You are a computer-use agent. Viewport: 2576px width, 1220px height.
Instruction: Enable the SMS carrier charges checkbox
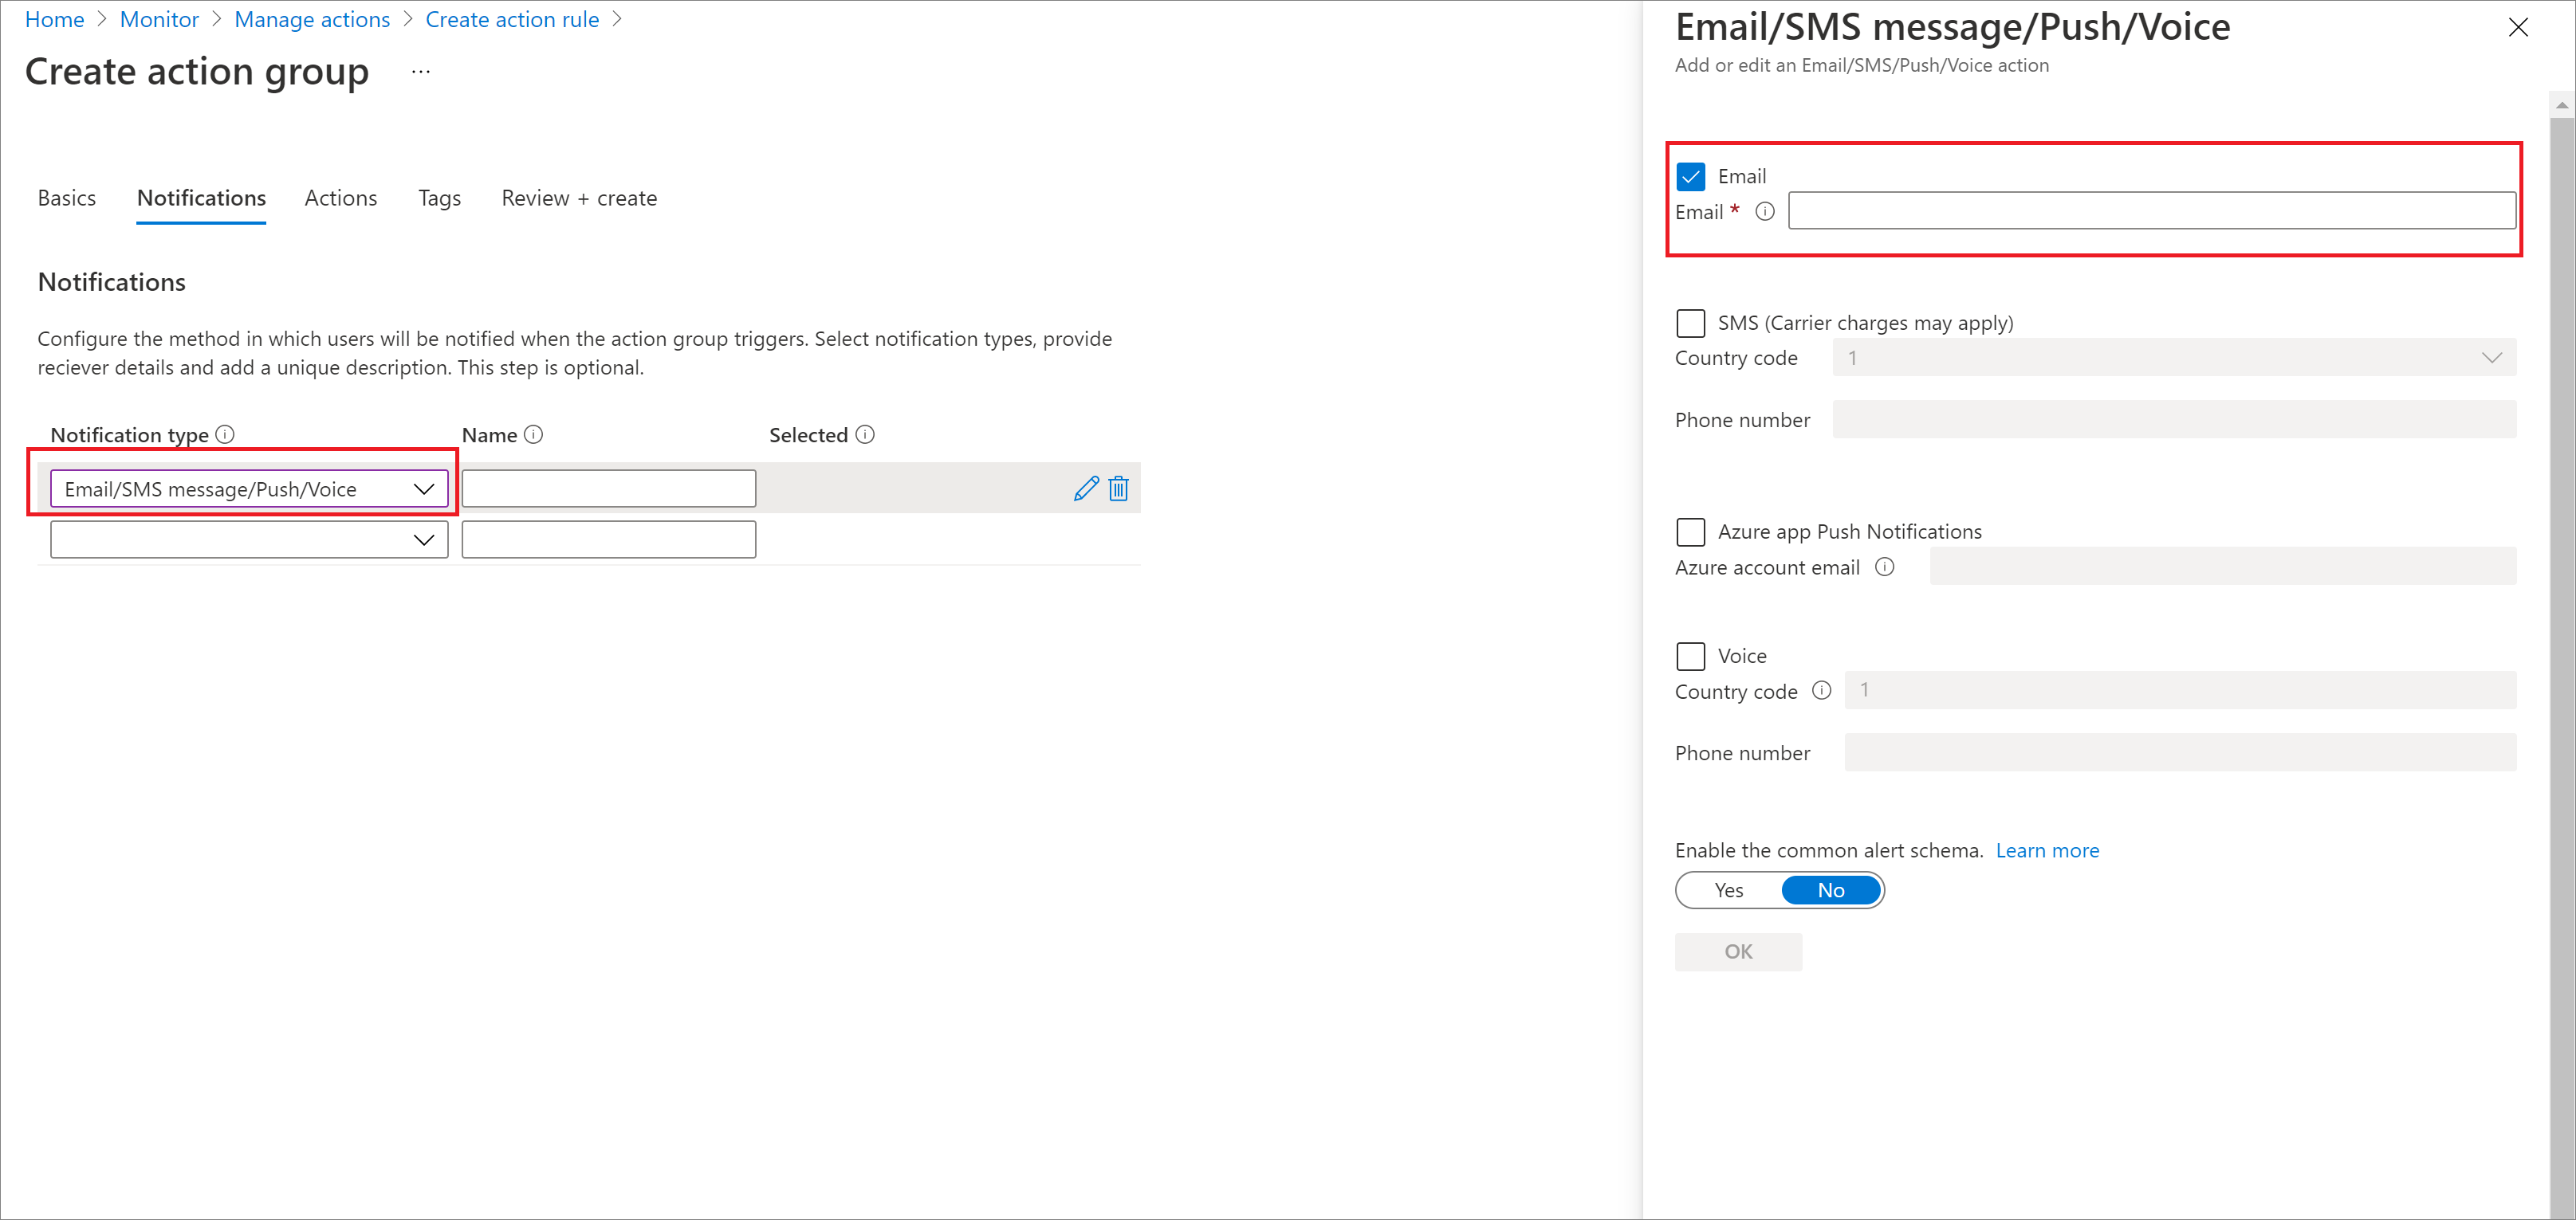1690,322
